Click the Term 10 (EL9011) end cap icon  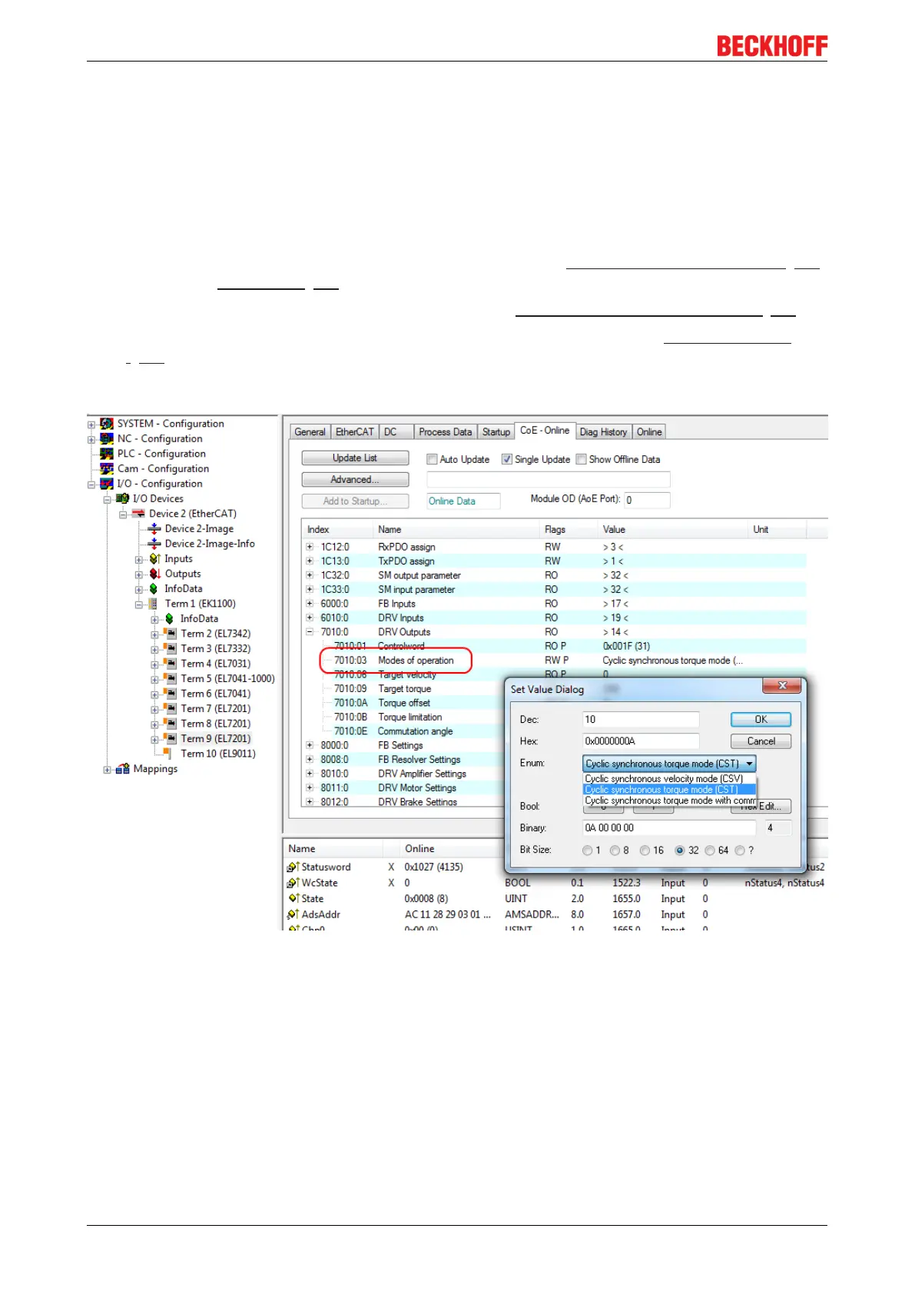167,754
